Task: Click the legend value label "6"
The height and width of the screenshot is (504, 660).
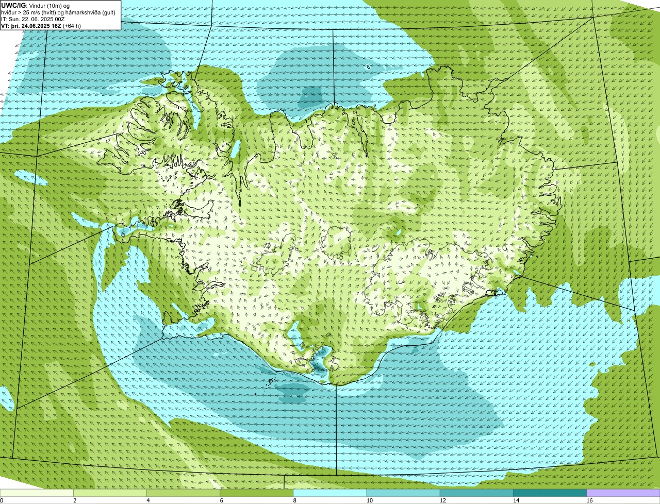Action: tap(221, 500)
